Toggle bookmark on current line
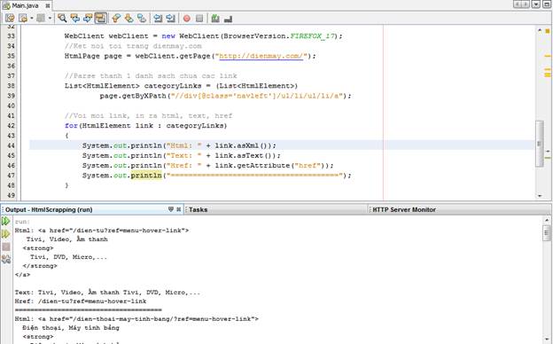Viewport: 553px width, 344px height. point(142,18)
